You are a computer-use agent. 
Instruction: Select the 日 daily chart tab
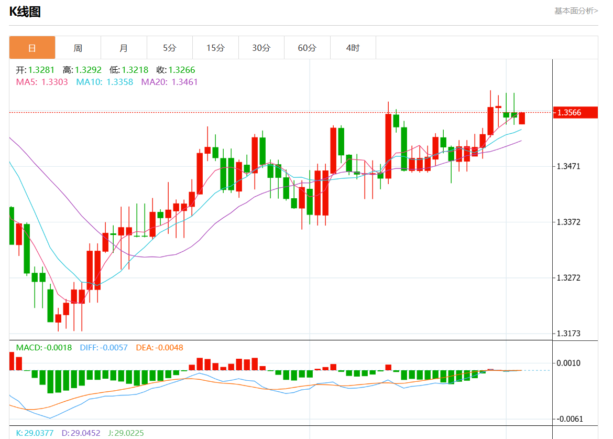click(x=32, y=48)
